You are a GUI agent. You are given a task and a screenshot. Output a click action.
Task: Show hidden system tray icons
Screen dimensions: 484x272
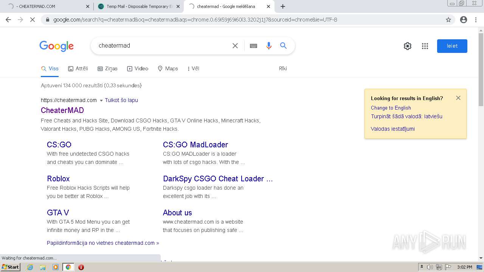(422, 267)
